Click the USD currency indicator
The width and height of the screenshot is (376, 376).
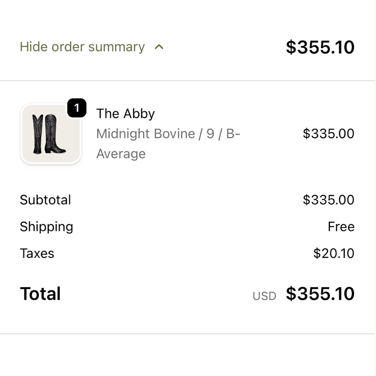(x=264, y=296)
